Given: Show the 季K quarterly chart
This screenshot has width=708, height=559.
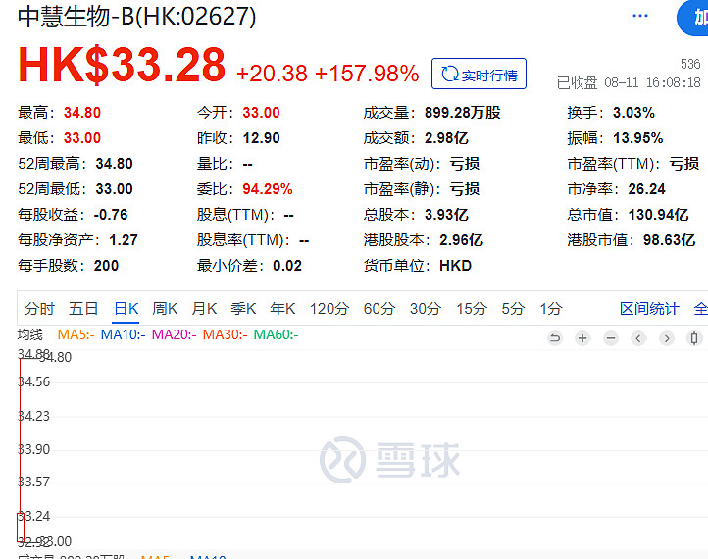Looking at the screenshot, I should click(243, 309).
